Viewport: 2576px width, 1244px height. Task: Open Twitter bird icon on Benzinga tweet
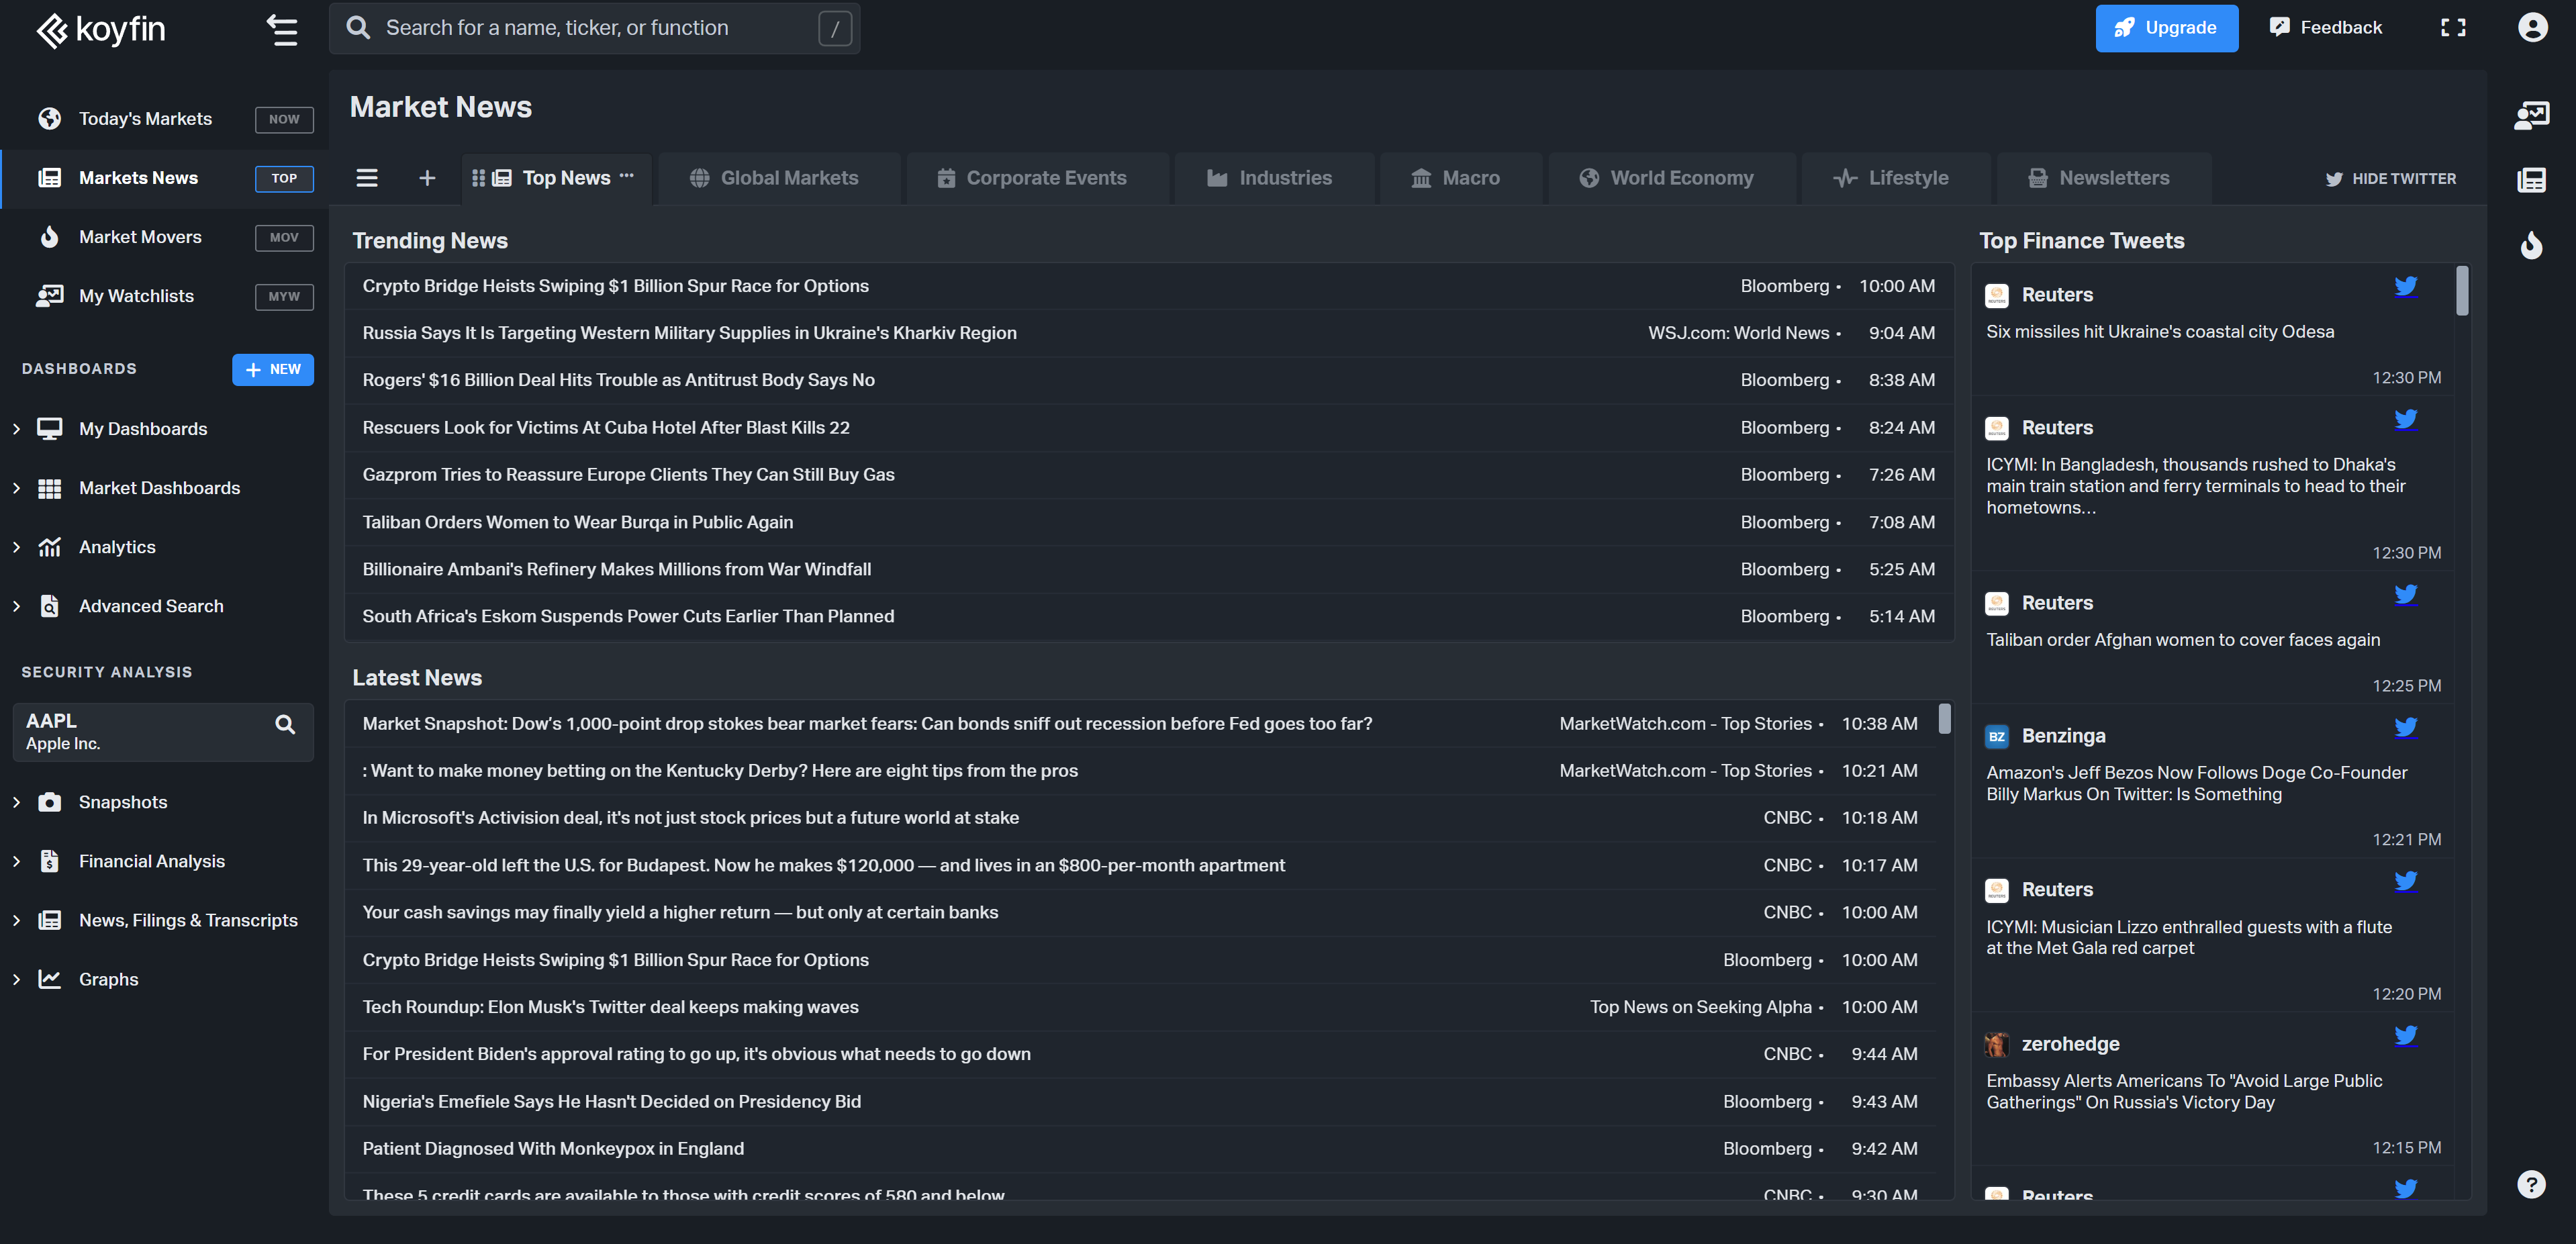[x=2406, y=728]
